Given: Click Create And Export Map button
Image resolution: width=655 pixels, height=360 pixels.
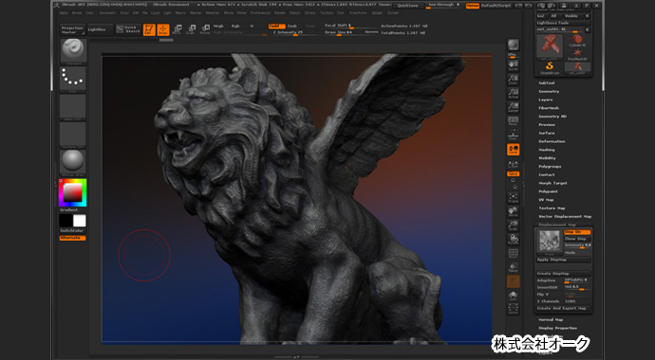Looking at the screenshot, I should [x=564, y=308].
